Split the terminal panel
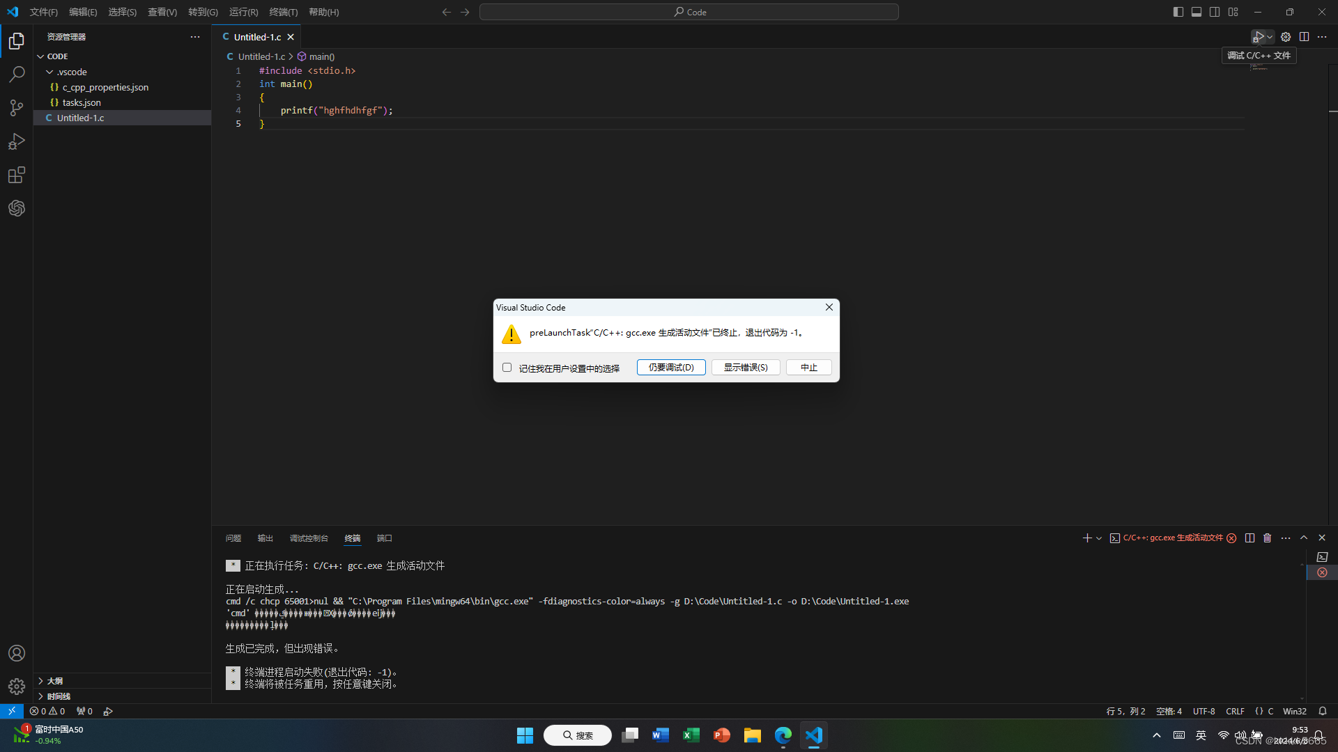This screenshot has height=752, width=1338. (1249, 538)
